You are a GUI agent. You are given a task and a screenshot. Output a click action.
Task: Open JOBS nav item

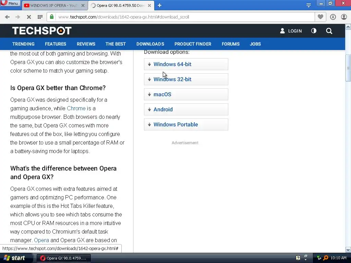pyautogui.click(x=255, y=44)
